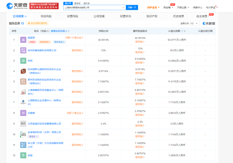Open the avatar of 贵州双龙航软创业投资合伙企业
233x163 pixels.
23,81
